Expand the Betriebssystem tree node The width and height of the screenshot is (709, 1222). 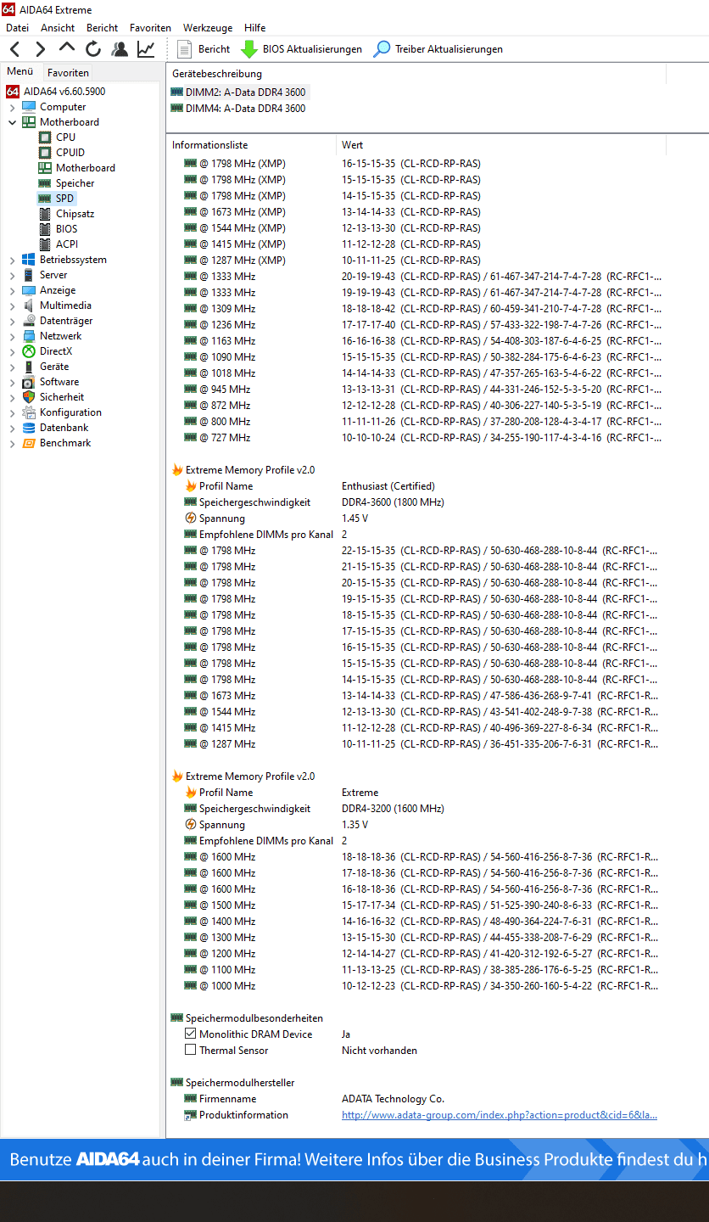click(12, 260)
